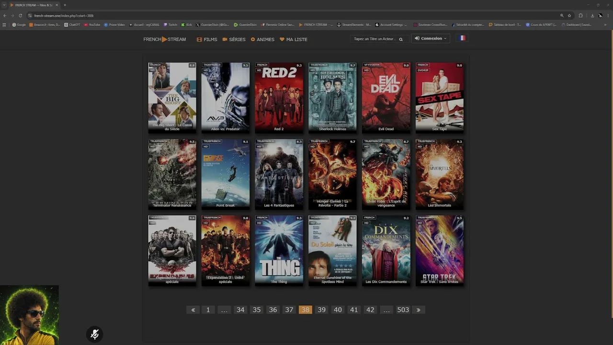
Task: Jump to last page 503
Action: [403, 310]
